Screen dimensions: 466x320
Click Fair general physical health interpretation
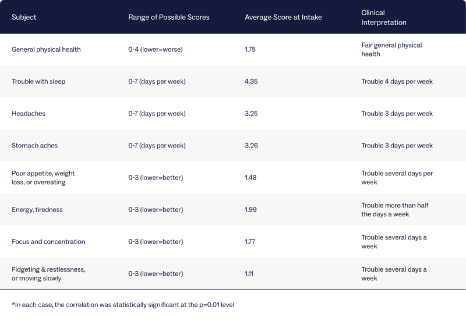[x=391, y=50]
